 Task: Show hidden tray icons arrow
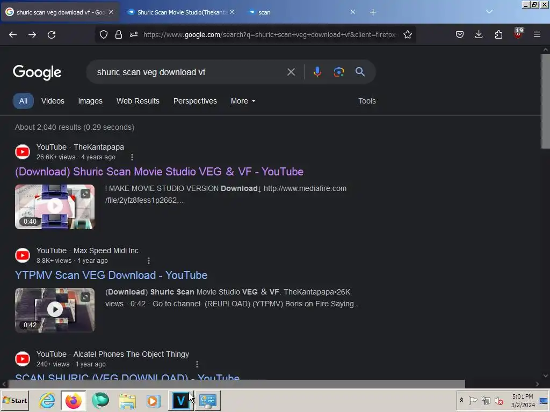[461, 400]
